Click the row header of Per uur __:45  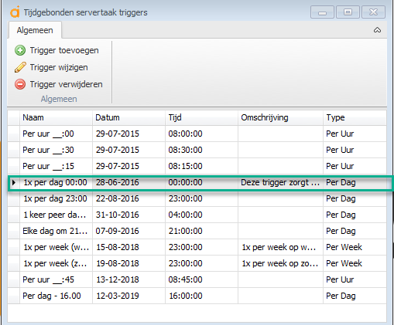14,279
